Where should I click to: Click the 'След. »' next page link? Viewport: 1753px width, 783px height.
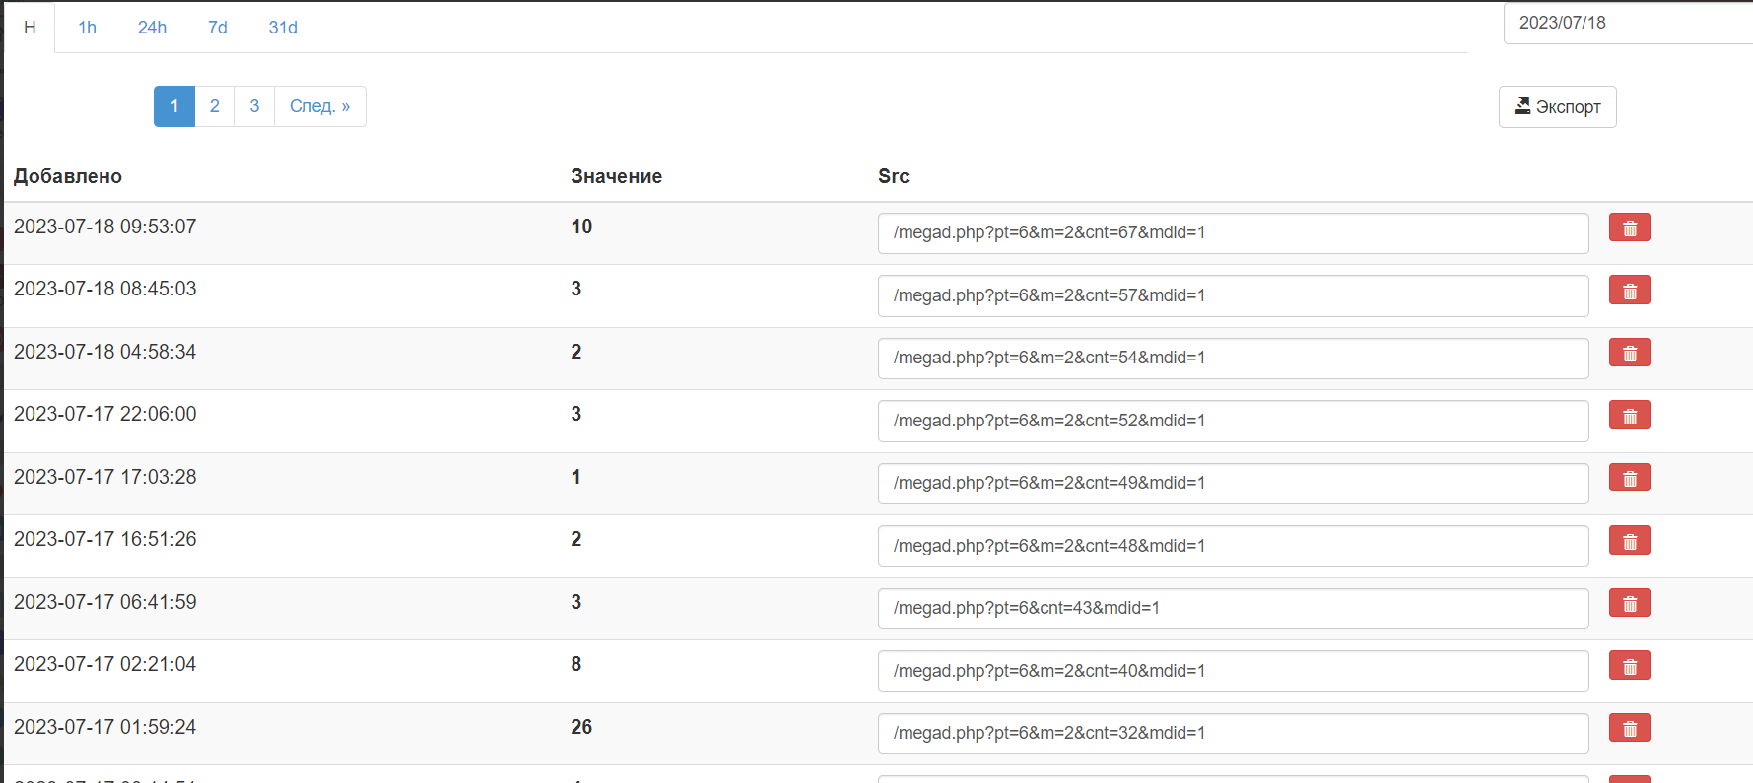[x=319, y=106]
